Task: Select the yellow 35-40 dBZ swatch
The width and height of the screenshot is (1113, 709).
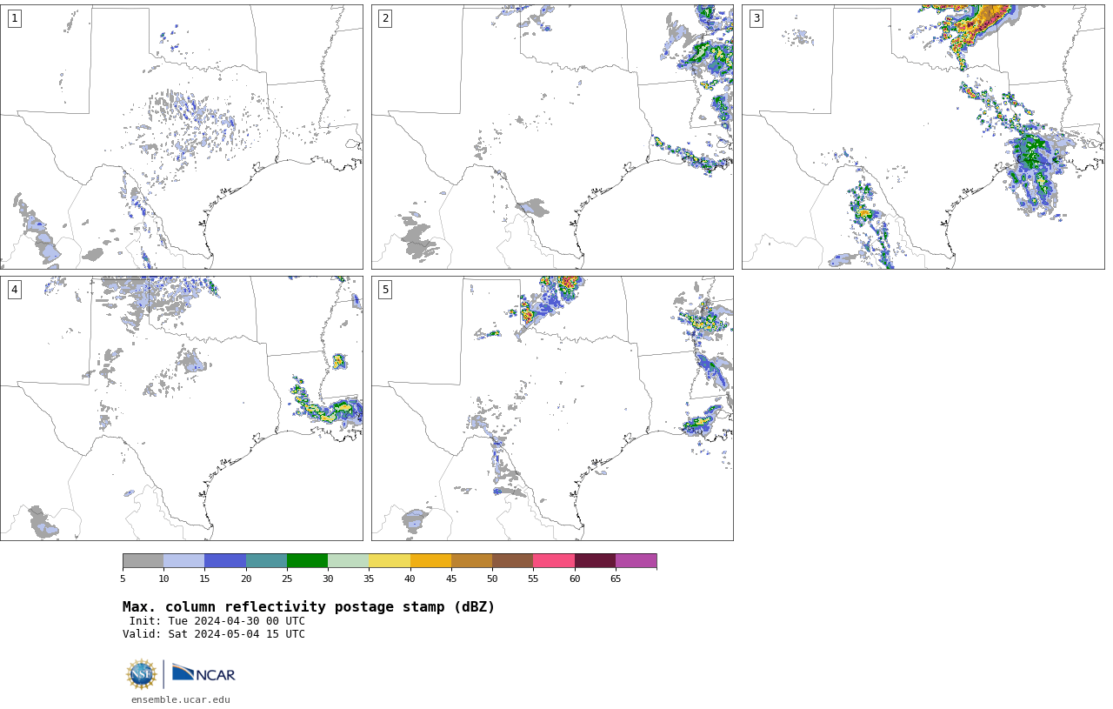Action: pyautogui.click(x=390, y=560)
